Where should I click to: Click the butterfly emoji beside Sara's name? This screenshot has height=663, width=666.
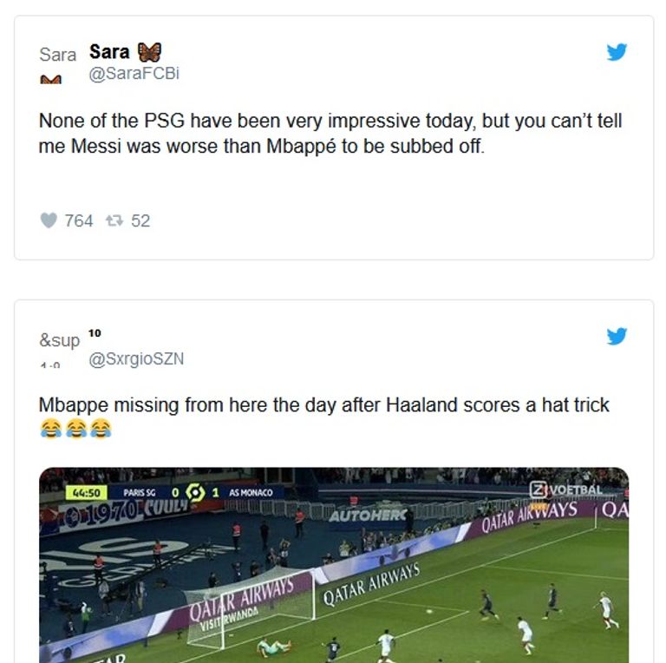[x=149, y=52]
